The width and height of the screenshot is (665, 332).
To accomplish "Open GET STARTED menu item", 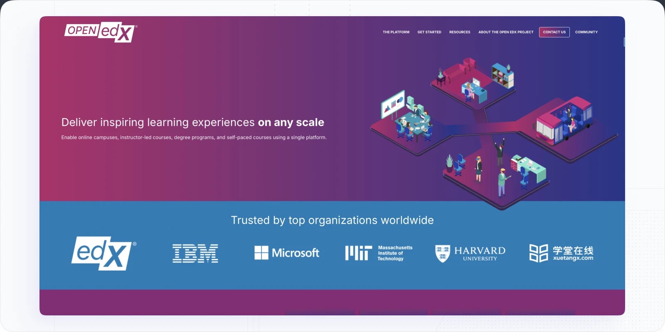I will point(429,32).
